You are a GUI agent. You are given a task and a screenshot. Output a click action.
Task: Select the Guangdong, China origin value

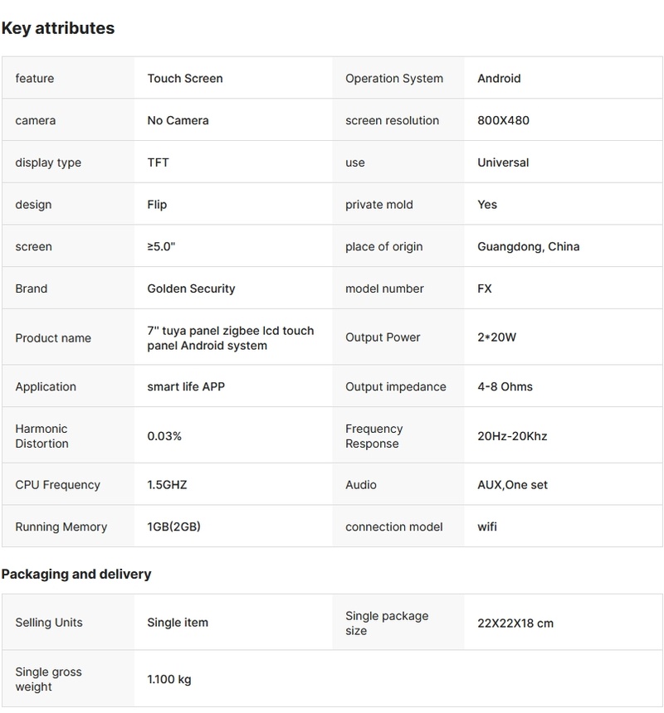click(528, 246)
